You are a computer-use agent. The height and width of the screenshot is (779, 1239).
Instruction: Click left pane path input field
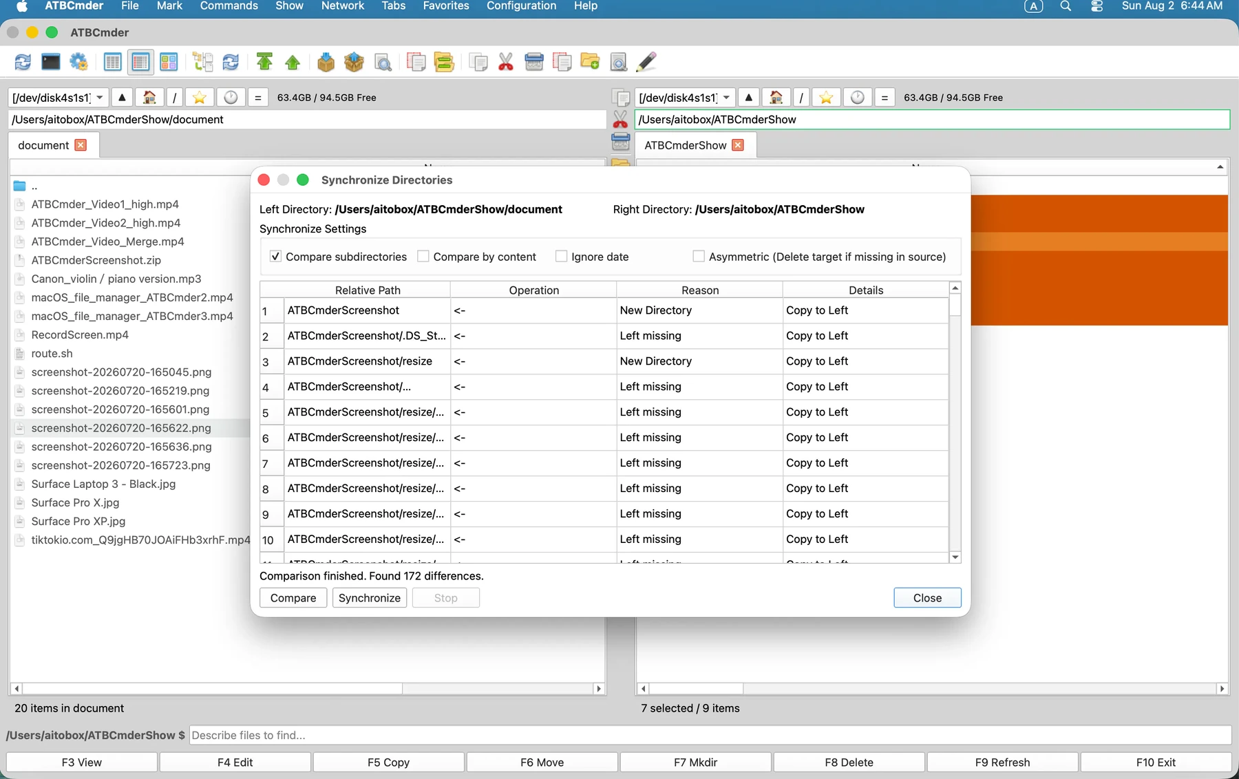[307, 120]
